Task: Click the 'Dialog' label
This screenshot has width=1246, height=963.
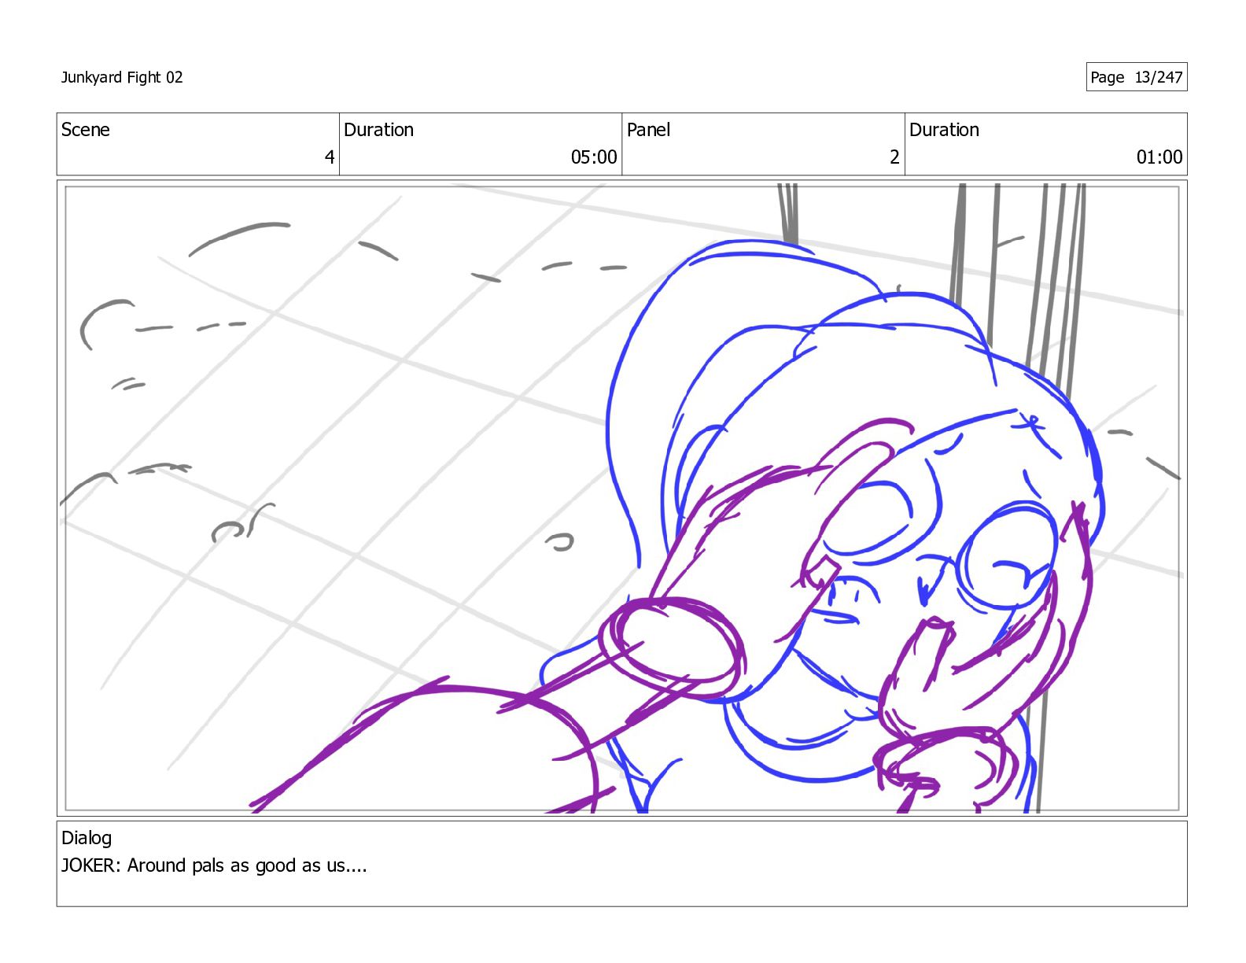Action: [x=87, y=838]
